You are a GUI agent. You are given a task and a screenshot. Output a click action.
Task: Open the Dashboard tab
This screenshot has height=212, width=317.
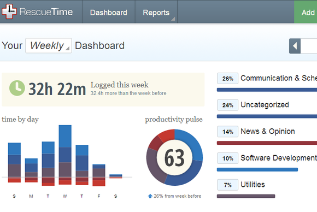point(109,13)
